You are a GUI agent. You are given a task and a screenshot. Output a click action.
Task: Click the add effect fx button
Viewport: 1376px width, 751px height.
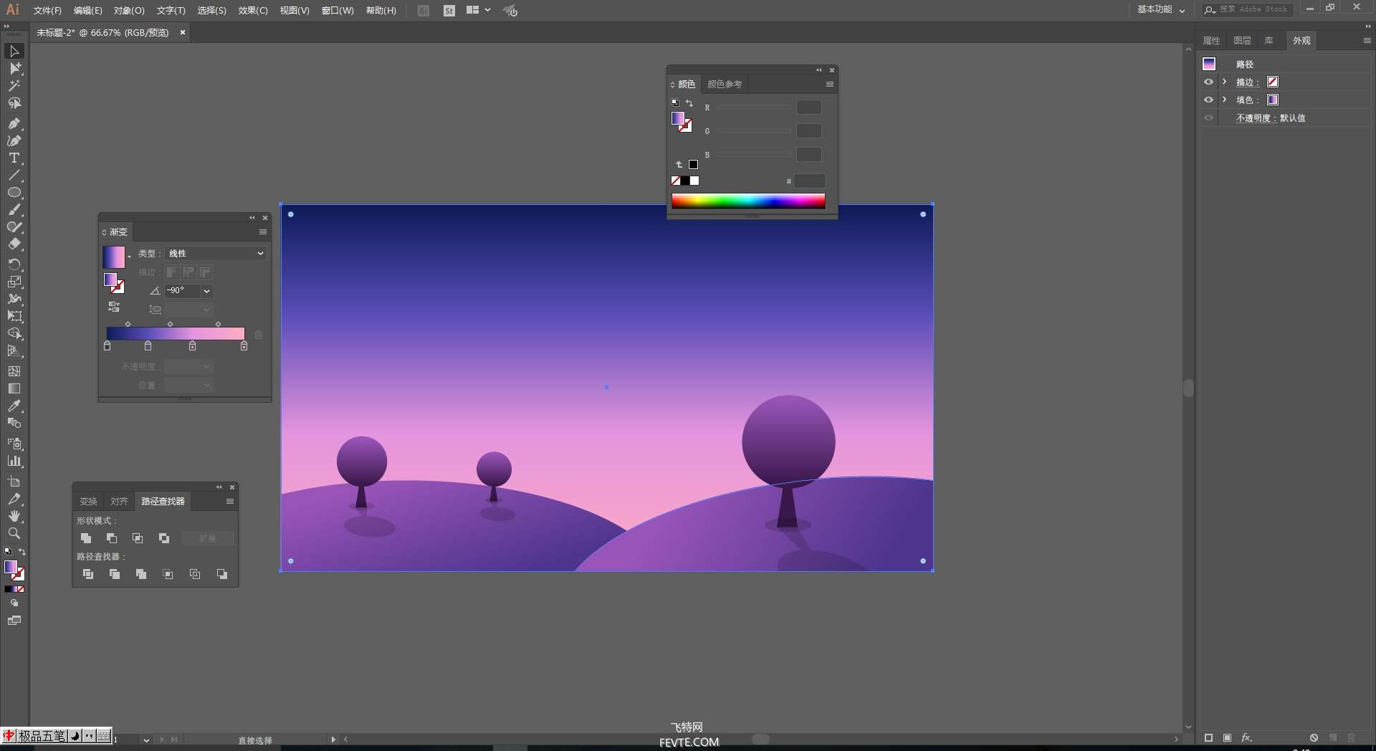pos(1246,737)
